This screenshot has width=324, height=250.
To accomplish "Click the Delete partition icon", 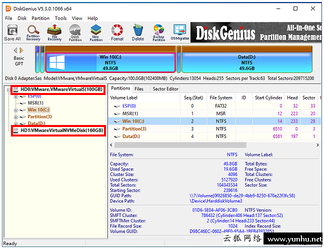I will click(138, 32).
